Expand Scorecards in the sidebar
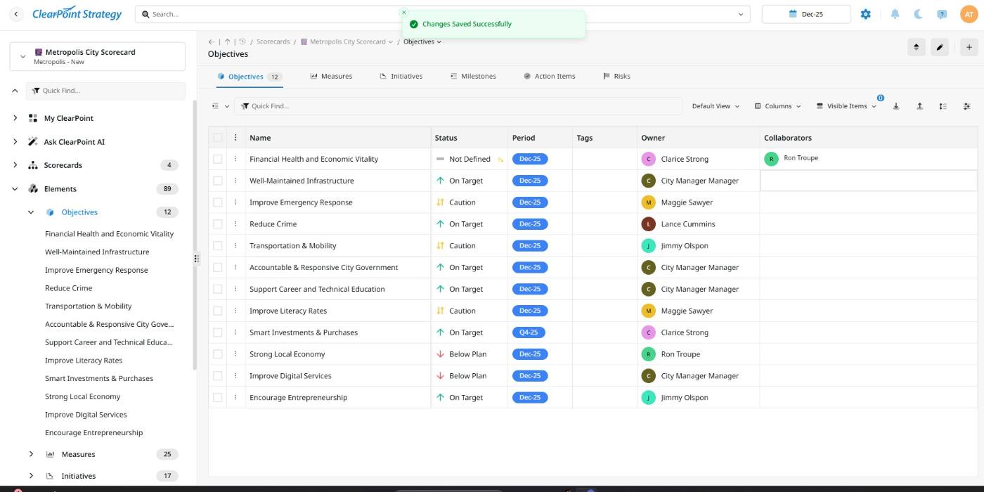984x492 pixels. (x=15, y=165)
